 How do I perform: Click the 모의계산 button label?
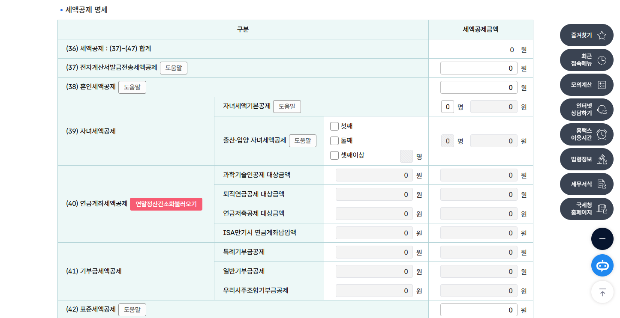(x=581, y=85)
